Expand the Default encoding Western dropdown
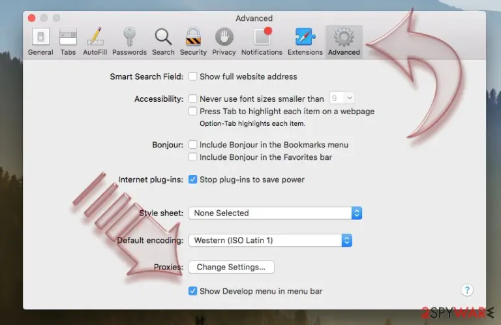 270,240
